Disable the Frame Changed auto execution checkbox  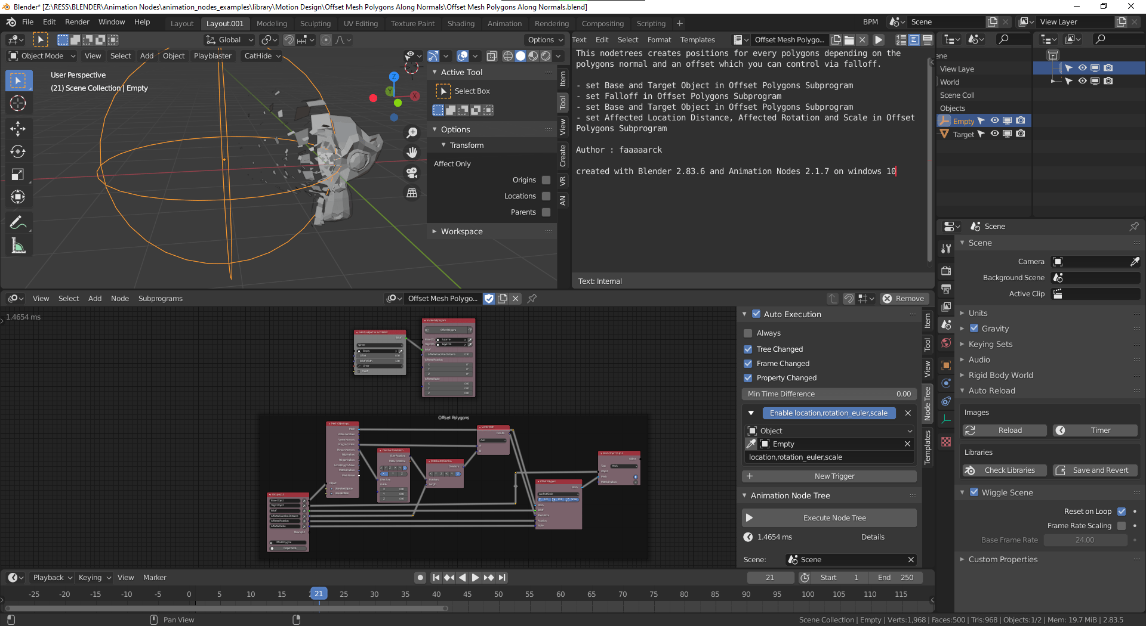pos(747,363)
